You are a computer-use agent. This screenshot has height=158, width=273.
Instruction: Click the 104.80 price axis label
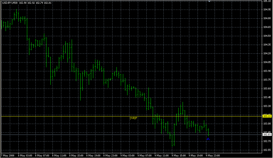[267, 18]
